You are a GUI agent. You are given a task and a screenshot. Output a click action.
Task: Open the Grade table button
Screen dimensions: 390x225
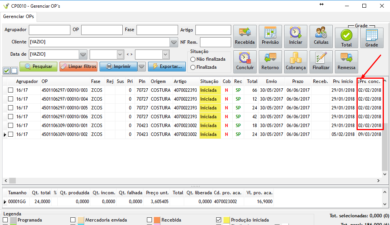372,38
